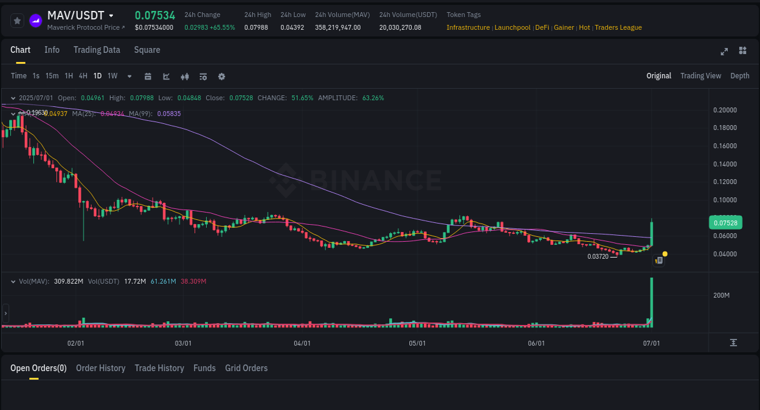
Task: Open the order book overlay icon
Action: [202, 76]
